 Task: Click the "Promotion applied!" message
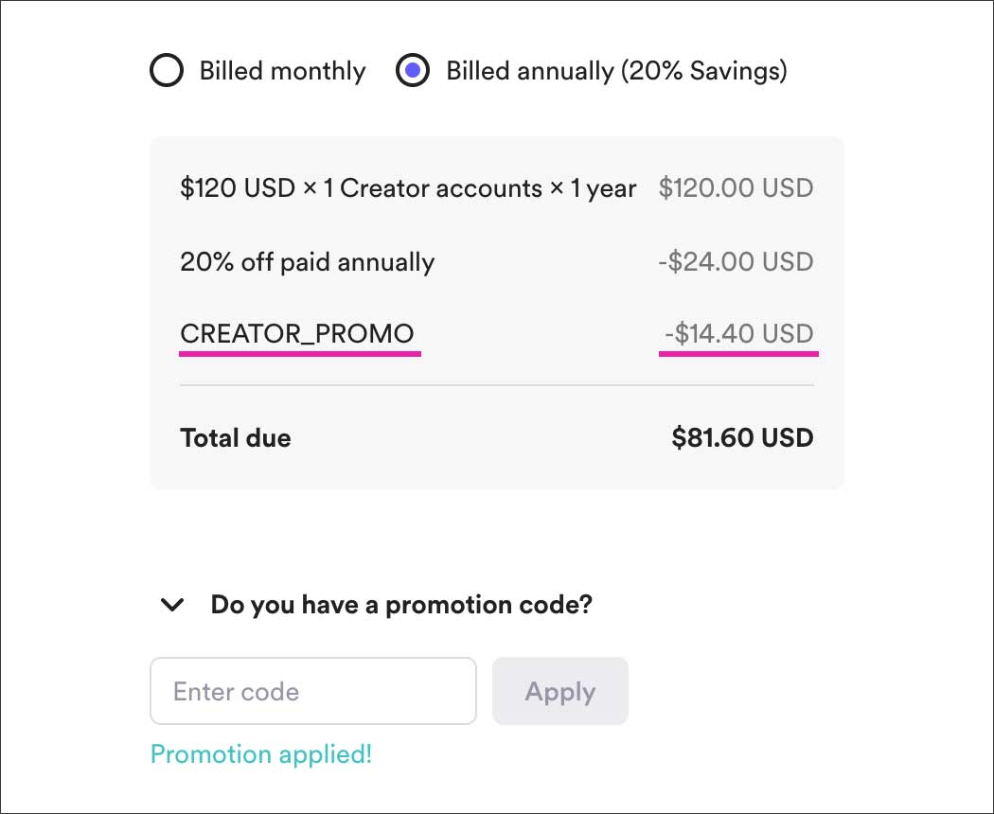261,754
